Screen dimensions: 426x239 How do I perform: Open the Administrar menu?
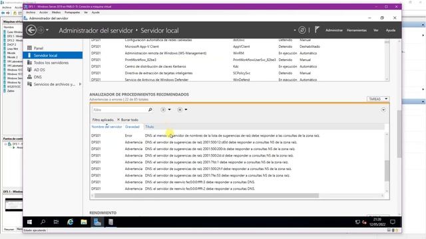(x=334, y=31)
